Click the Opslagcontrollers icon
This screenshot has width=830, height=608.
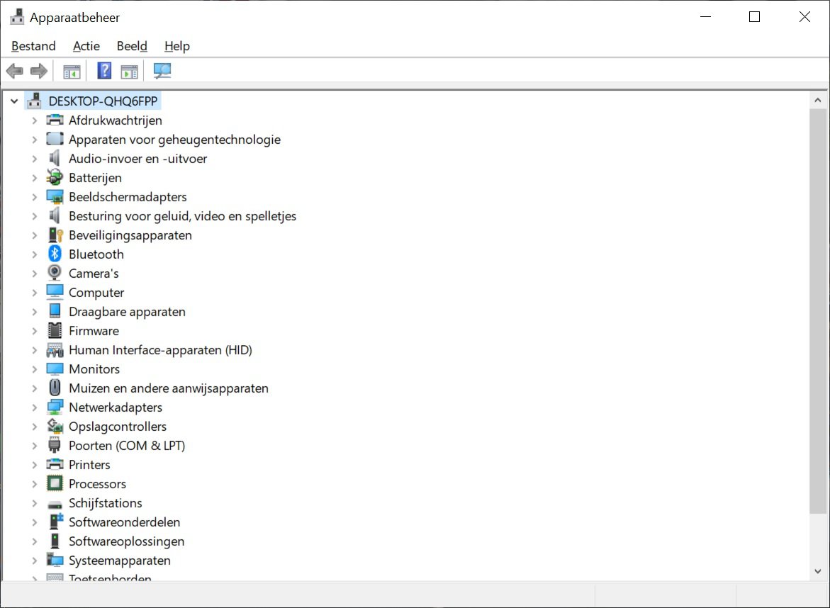(55, 426)
